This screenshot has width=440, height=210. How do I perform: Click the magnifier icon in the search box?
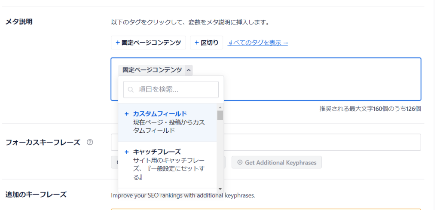click(x=131, y=90)
